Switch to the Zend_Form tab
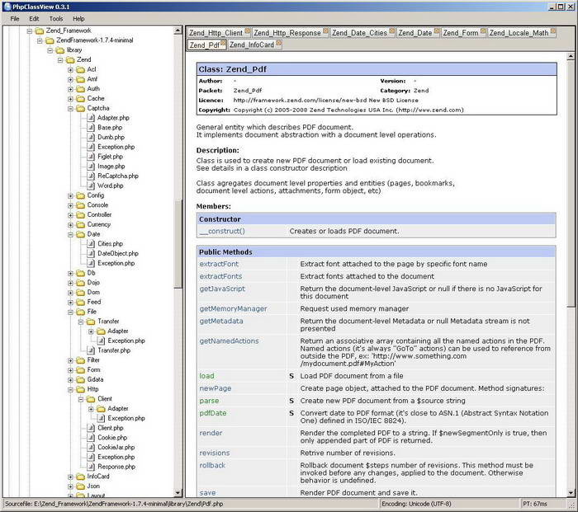This screenshot has width=578, height=512. coord(461,33)
